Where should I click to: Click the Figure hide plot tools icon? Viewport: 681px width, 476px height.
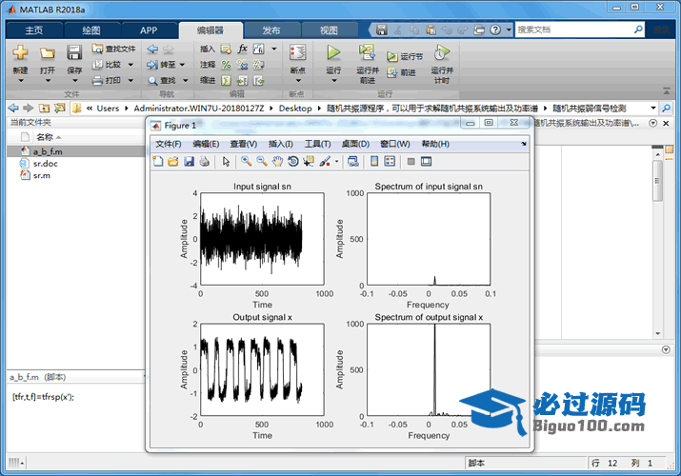click(411, 162)
